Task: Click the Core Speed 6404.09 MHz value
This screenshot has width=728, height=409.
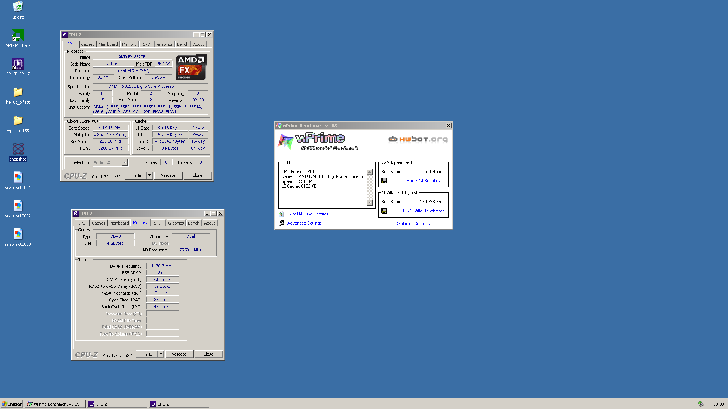Action: pos(110,128)
